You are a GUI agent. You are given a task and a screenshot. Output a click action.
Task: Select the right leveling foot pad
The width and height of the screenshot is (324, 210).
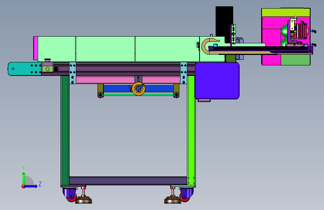coord(173,200)
